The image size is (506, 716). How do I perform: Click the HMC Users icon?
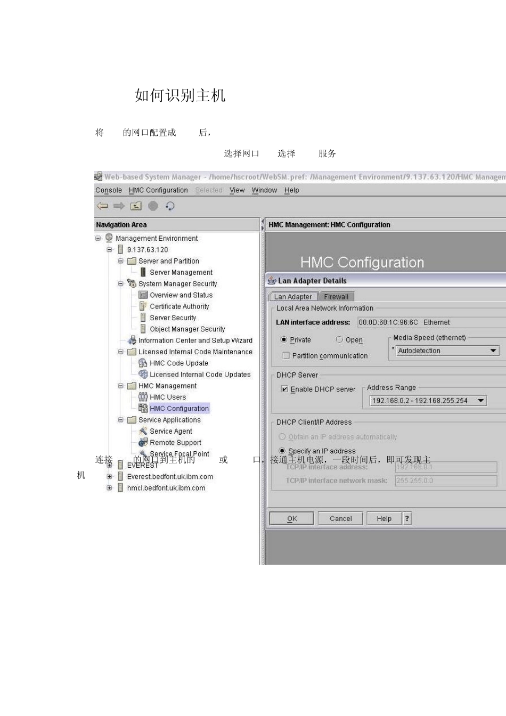[x=143, y=397]
